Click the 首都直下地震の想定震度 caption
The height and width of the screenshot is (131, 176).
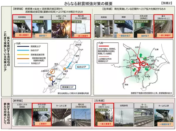click(151, 93)
